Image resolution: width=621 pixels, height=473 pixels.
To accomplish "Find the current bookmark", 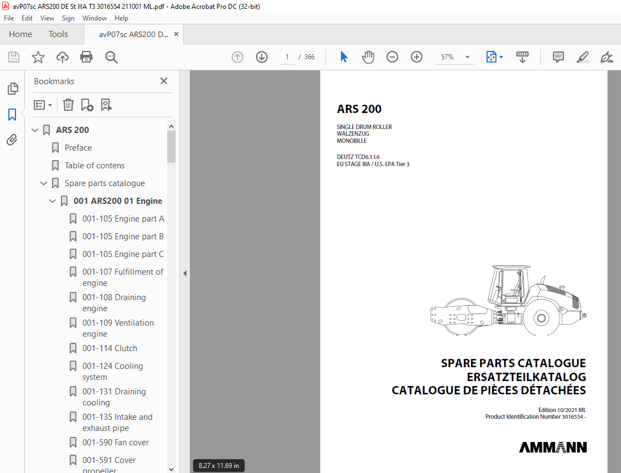I will 106,105.
